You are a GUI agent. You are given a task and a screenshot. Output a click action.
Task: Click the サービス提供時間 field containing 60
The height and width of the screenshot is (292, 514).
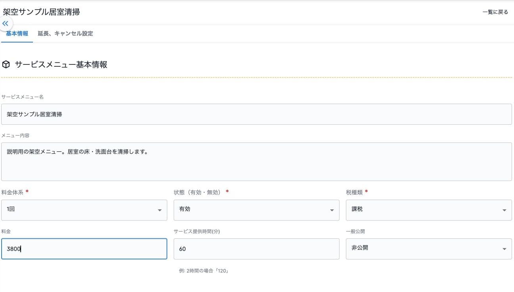(x=256, y=249)
